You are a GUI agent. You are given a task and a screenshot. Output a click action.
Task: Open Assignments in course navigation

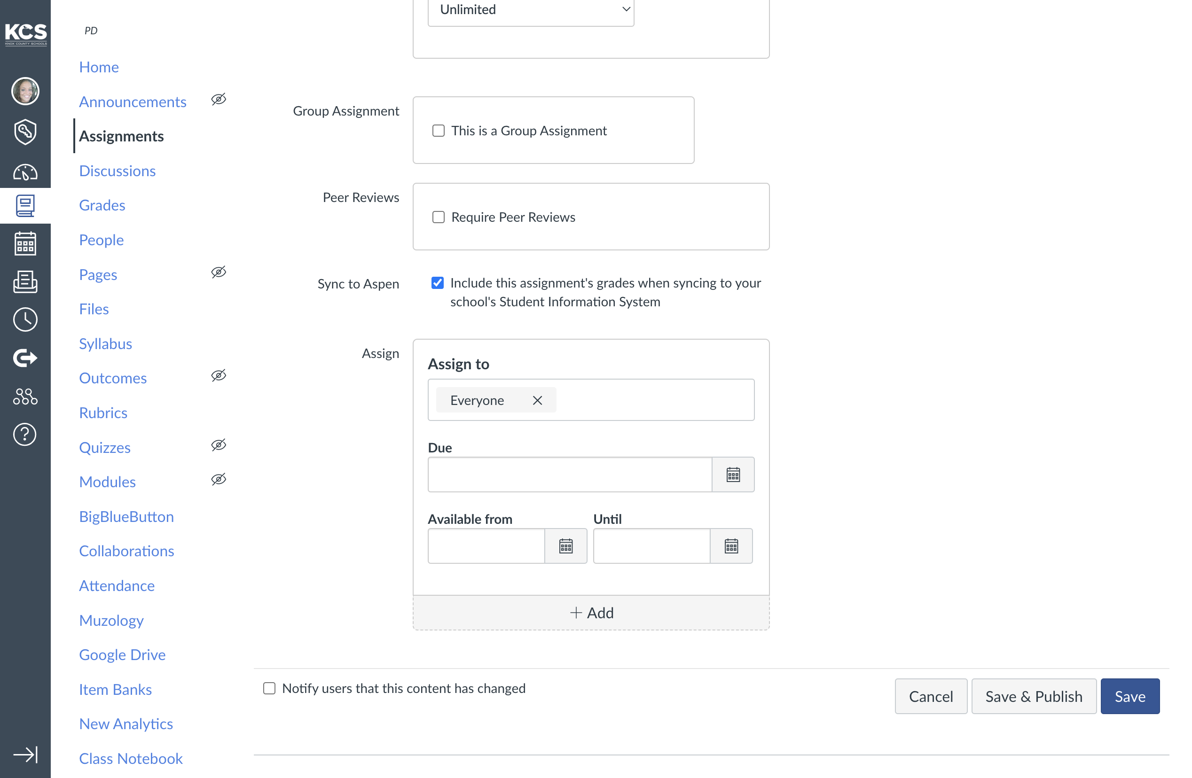[x=122, y=136]
